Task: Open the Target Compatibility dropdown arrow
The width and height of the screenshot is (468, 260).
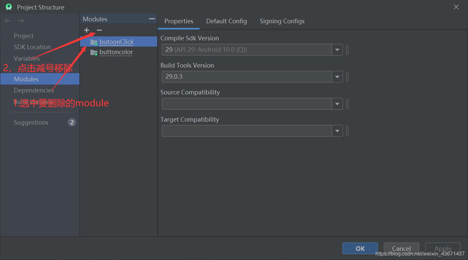Action: (x=337, y=131)
